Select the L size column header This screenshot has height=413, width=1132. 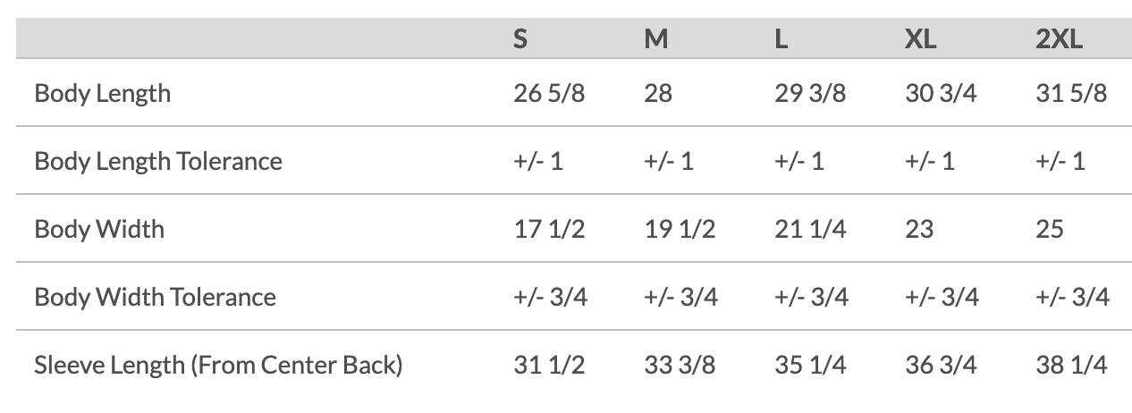tap(781, 41)
